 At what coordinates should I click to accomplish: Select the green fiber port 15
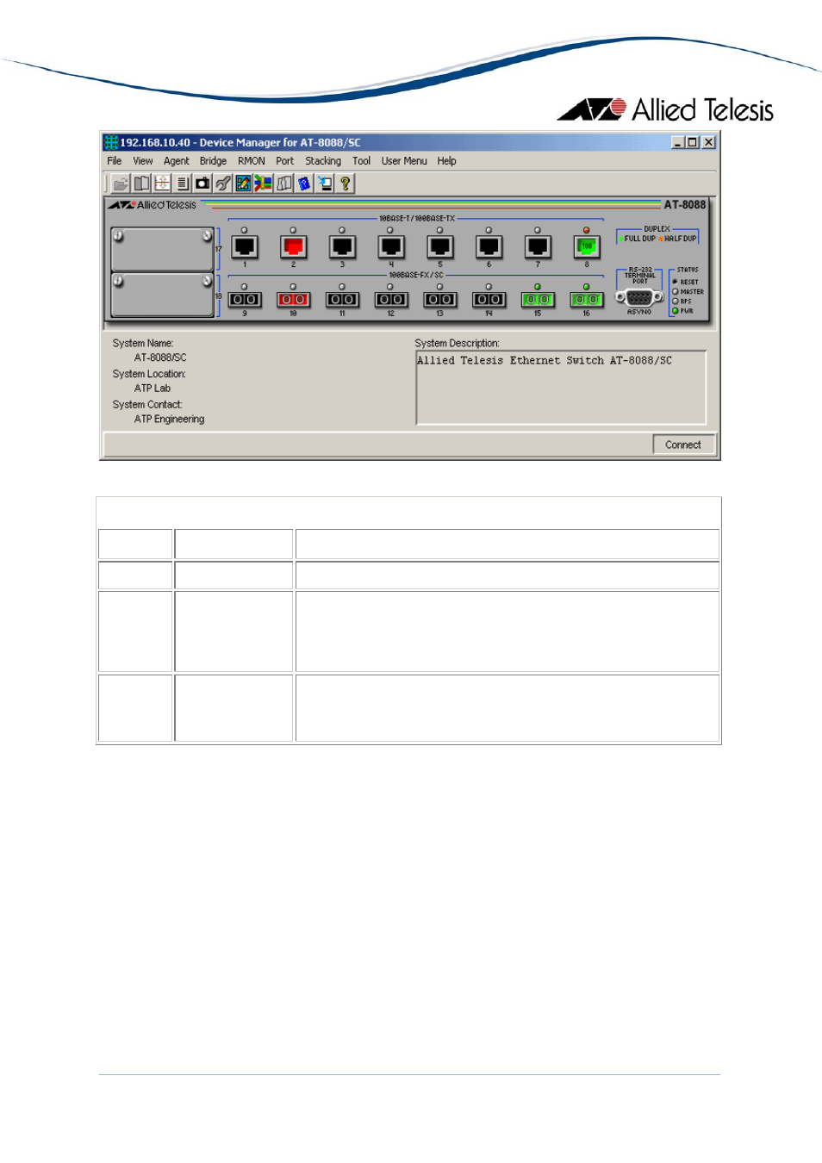point(538,300)
